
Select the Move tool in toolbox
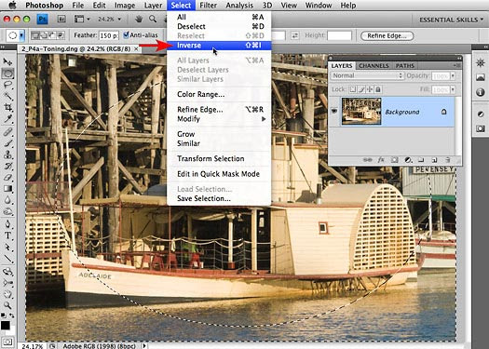(7, 61)
